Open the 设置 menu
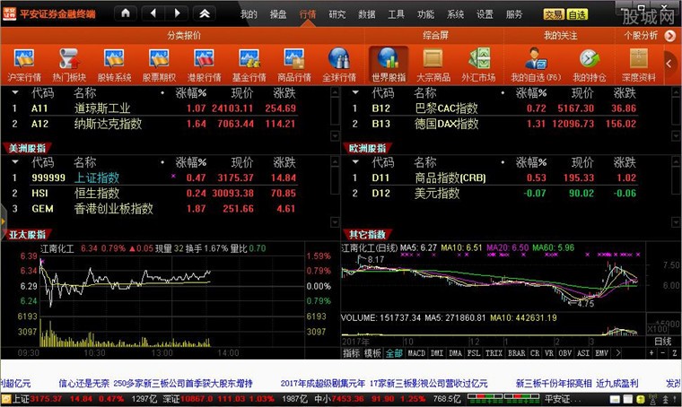Viewport: 682px width, 407px height. tap(485, 14)
